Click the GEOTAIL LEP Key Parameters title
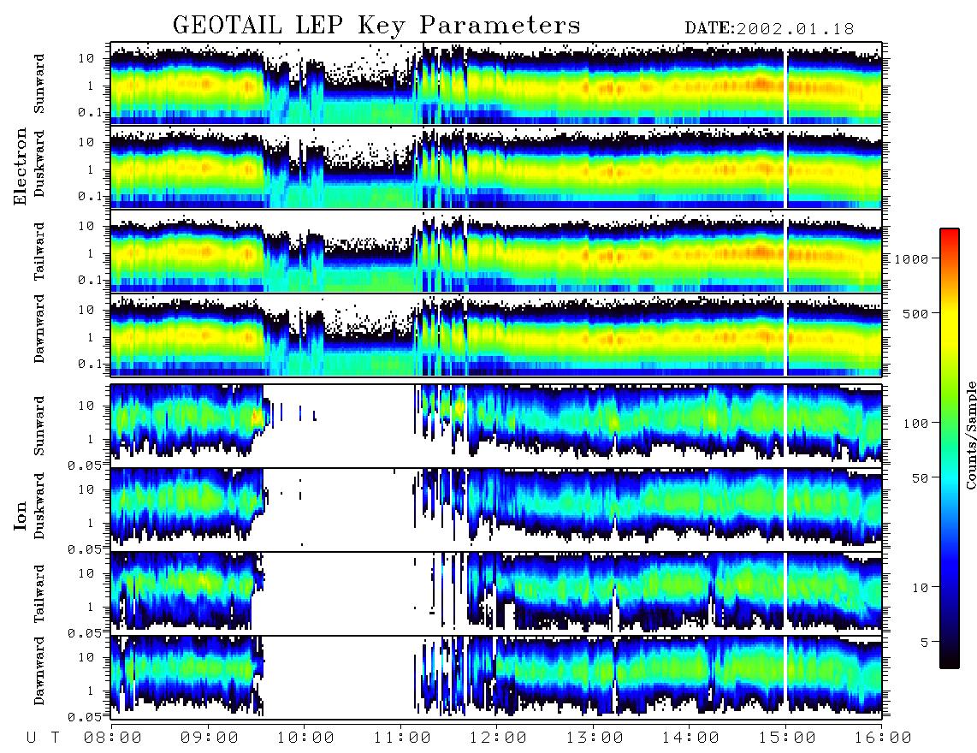 pyautogui.click(x=376, y=26)
